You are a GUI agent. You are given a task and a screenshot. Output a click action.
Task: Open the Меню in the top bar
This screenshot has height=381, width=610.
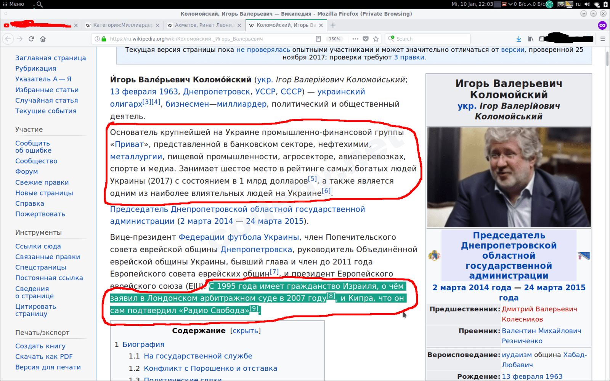click(x=14, y=4)
